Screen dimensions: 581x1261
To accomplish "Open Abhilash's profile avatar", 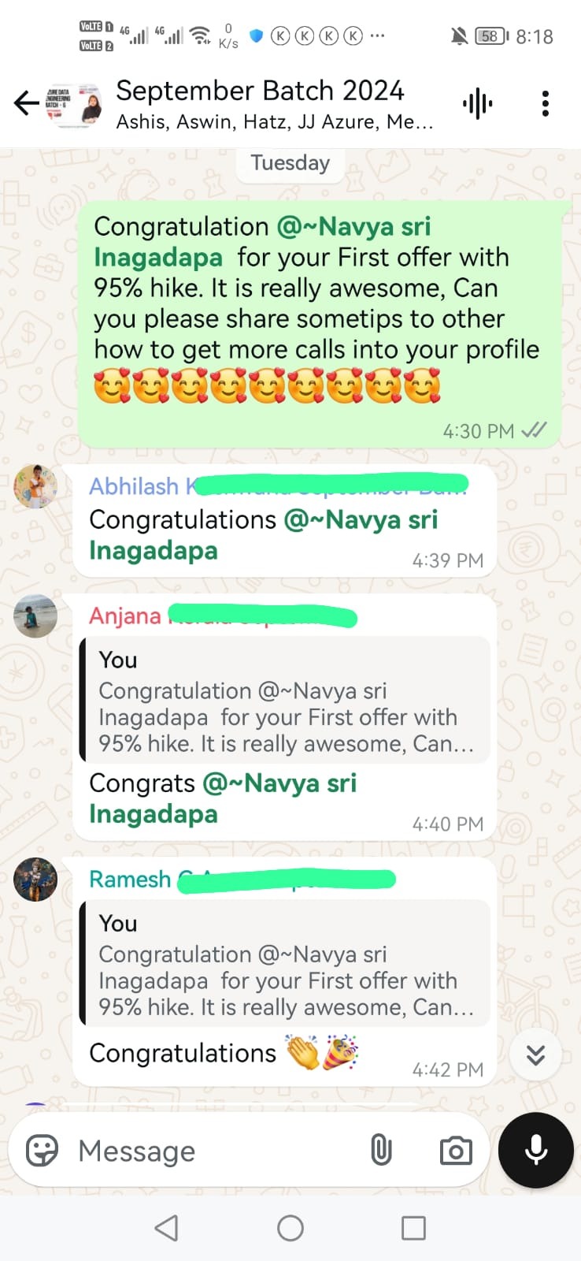I will coord(35,486).
